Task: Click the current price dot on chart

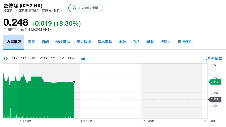Action: tap(74, 82)
